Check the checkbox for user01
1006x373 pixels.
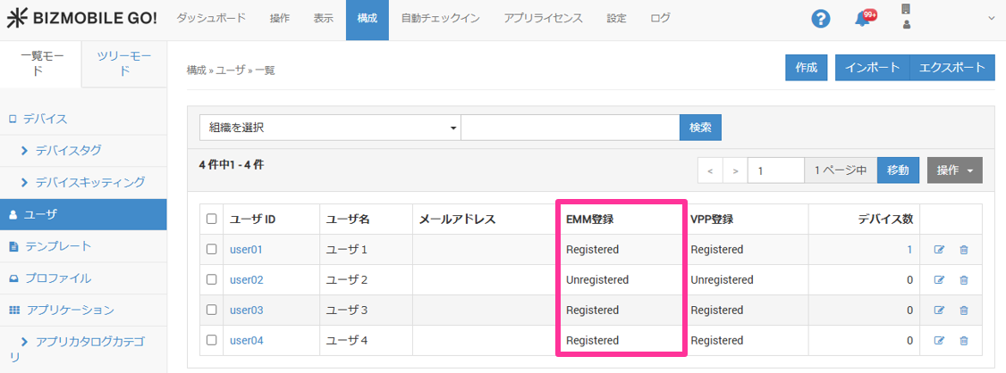[x=212, y=250]
